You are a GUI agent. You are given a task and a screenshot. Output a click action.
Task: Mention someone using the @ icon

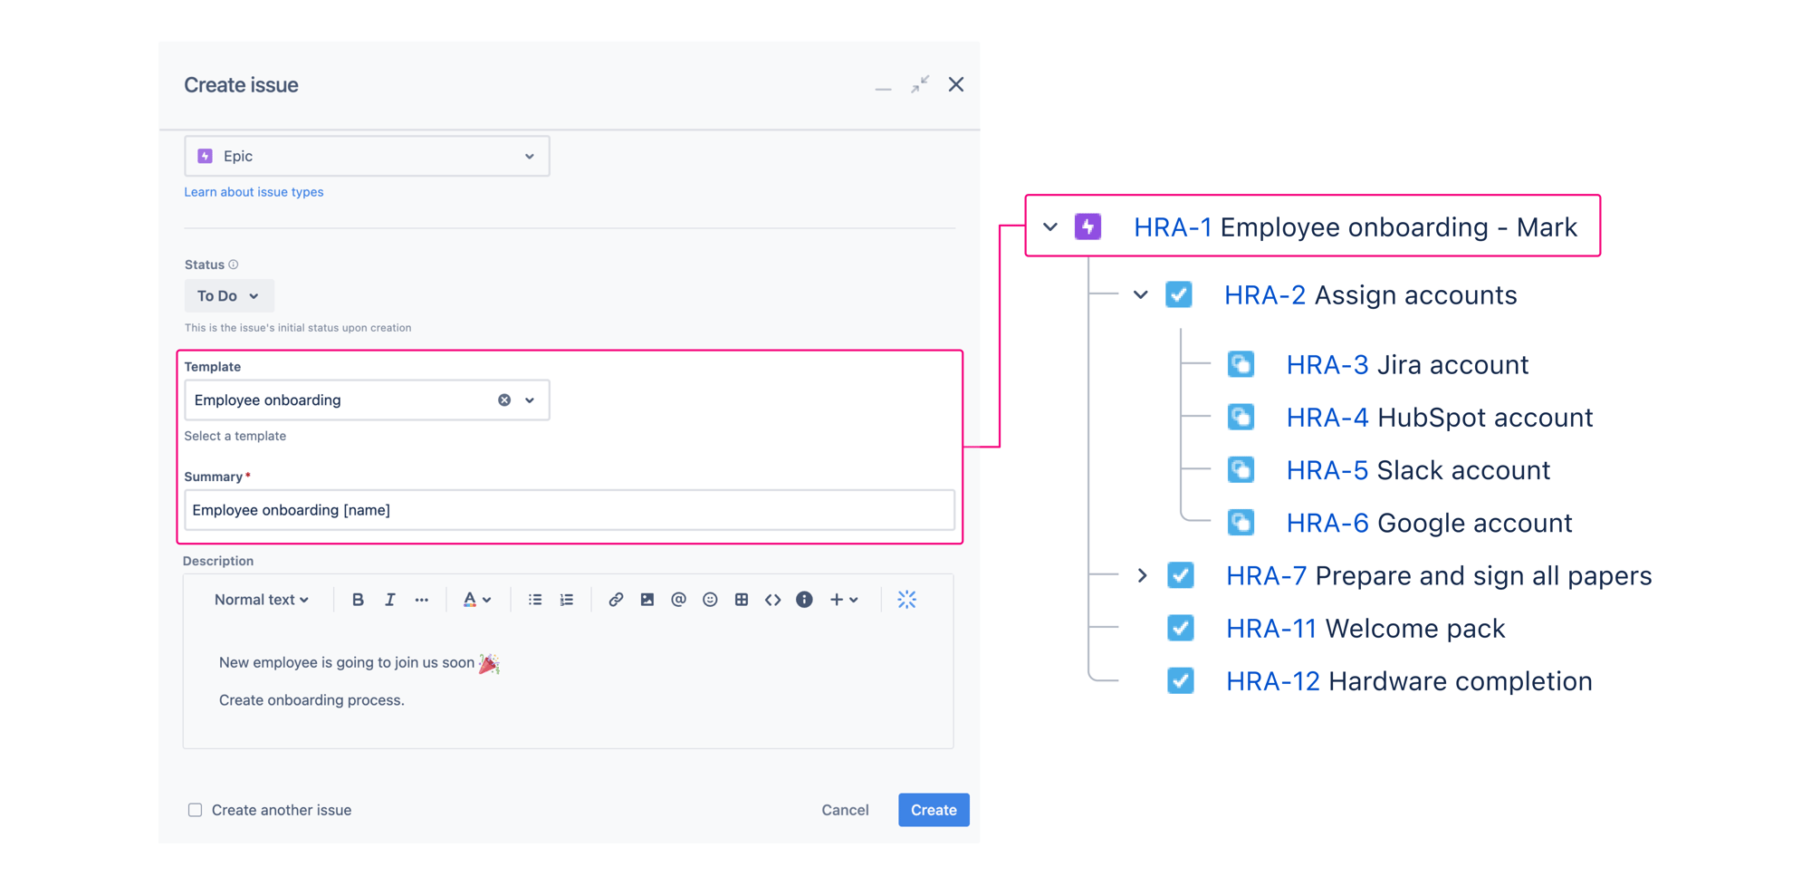(678, 599)
